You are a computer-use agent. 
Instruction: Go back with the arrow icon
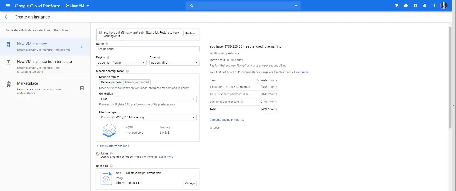click(x=7, y=17)
